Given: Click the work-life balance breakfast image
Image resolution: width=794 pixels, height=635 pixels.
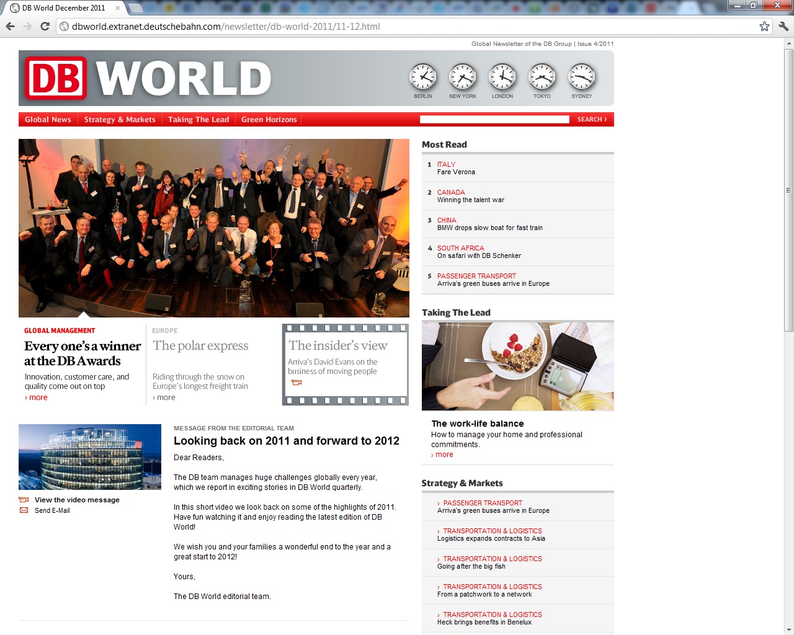Looking at the screenshot, I should tap(517, 366).
